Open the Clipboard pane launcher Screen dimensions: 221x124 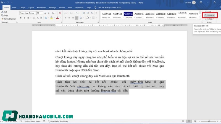[x=17, y=22]
